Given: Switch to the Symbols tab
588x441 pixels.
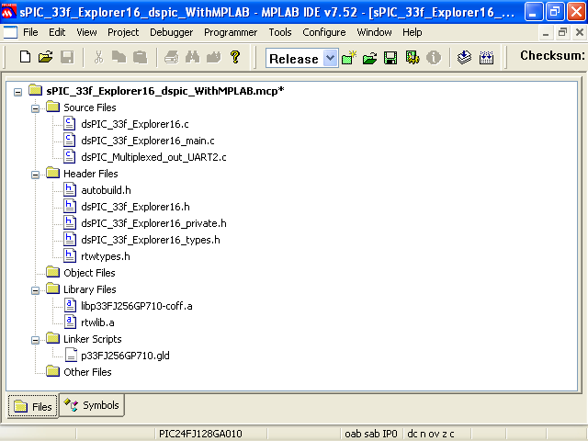Looking at the screenshot, I should coord(92,405).
